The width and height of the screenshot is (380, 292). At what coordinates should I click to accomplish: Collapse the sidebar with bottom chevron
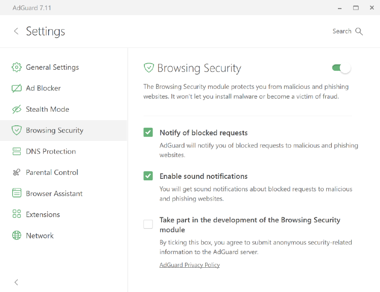point(16,282)
